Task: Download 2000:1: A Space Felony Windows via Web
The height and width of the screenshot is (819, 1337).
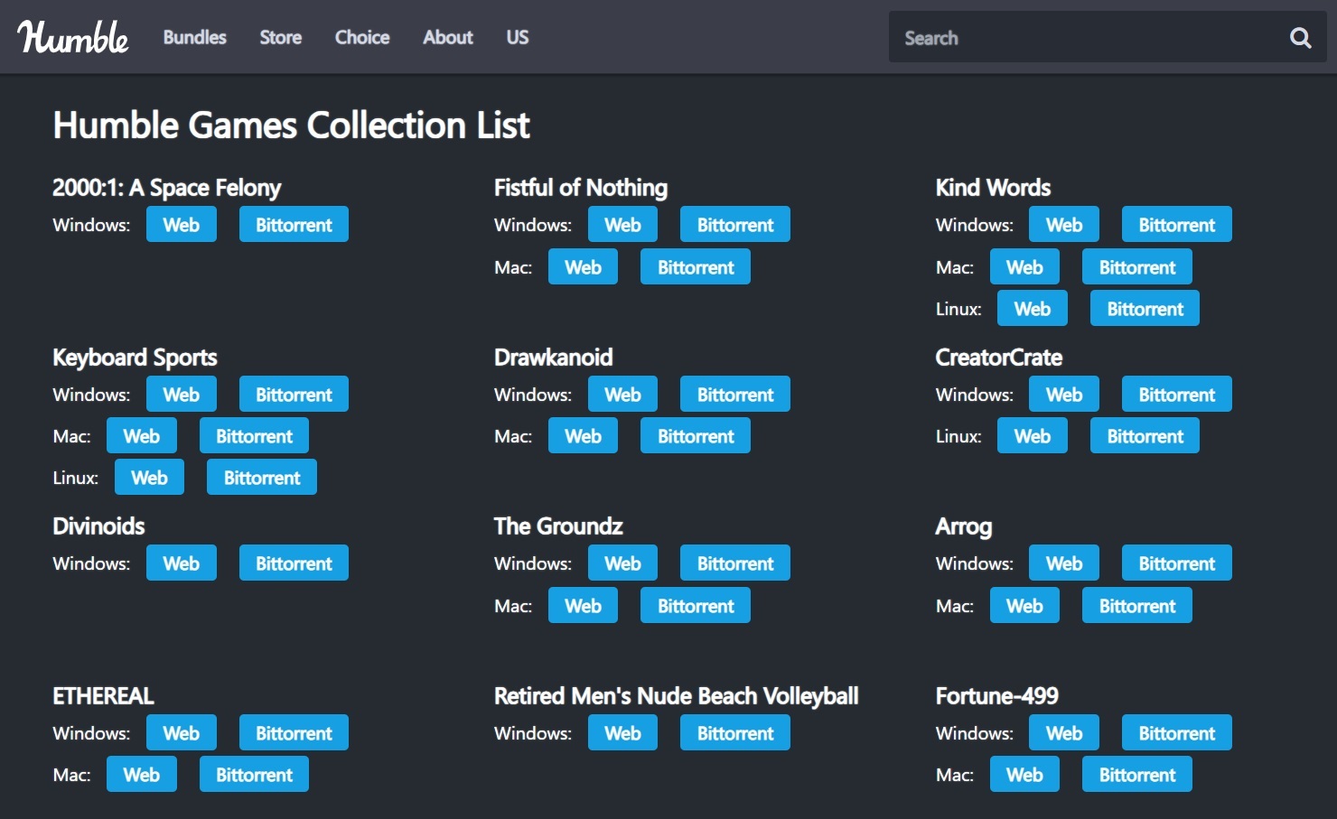Action: pyautogui.click(x=182, y=225)
